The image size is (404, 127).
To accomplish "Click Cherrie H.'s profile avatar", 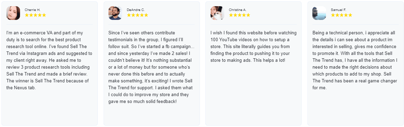I will pyautogui.click(x=13, y=13).
